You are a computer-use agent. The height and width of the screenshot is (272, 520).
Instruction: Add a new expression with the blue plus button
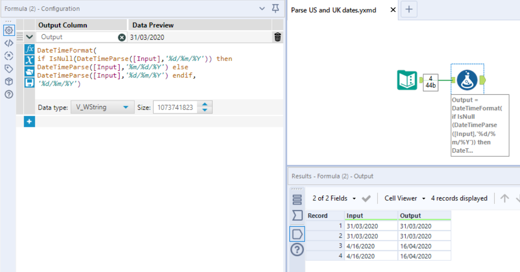pos(29,121)
